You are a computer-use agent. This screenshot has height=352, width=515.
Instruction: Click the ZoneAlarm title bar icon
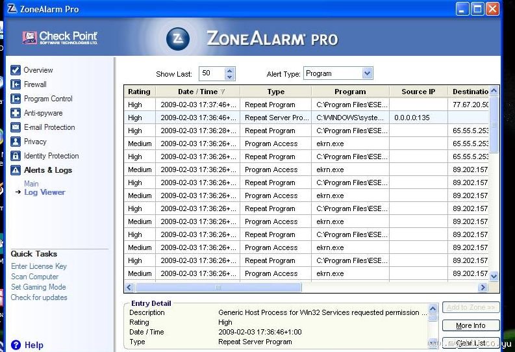[x=12, y=8]
